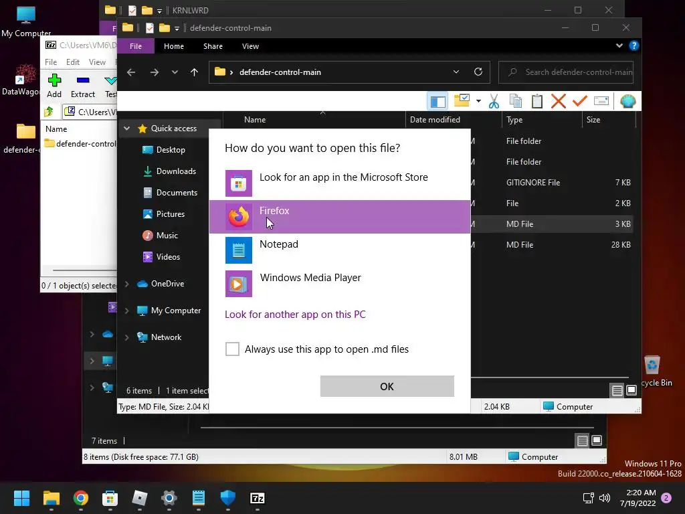Expand the OneDrive tree node

pos(126,284)
